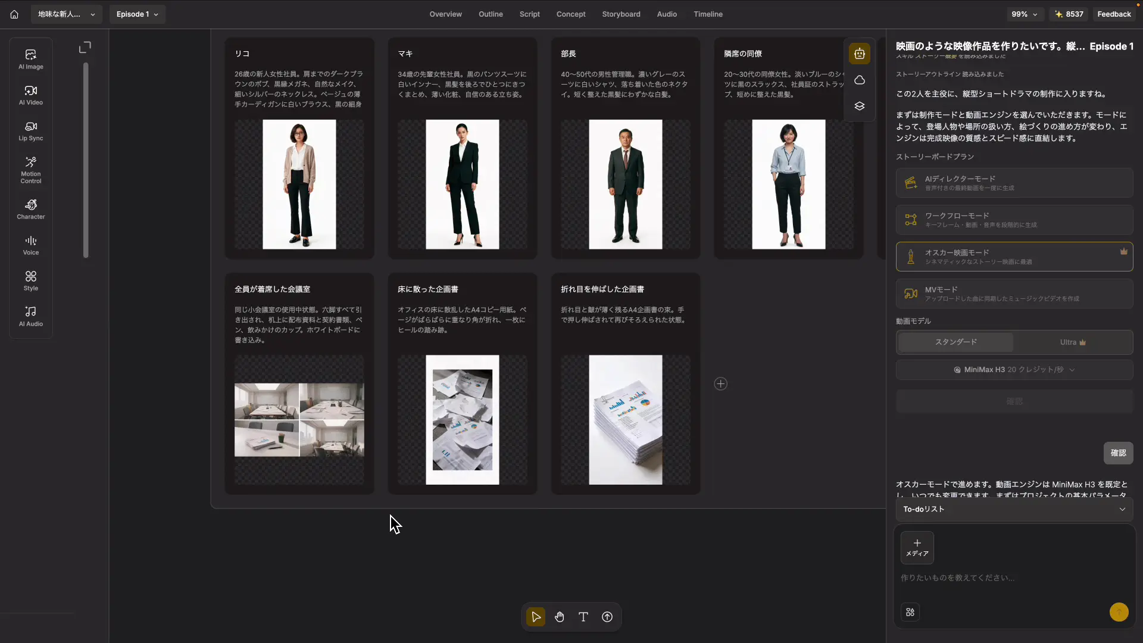This screenshot has height=643, width=1143.
Task: Send message with yellow arrow button
Action: (x=1119, y=612)
